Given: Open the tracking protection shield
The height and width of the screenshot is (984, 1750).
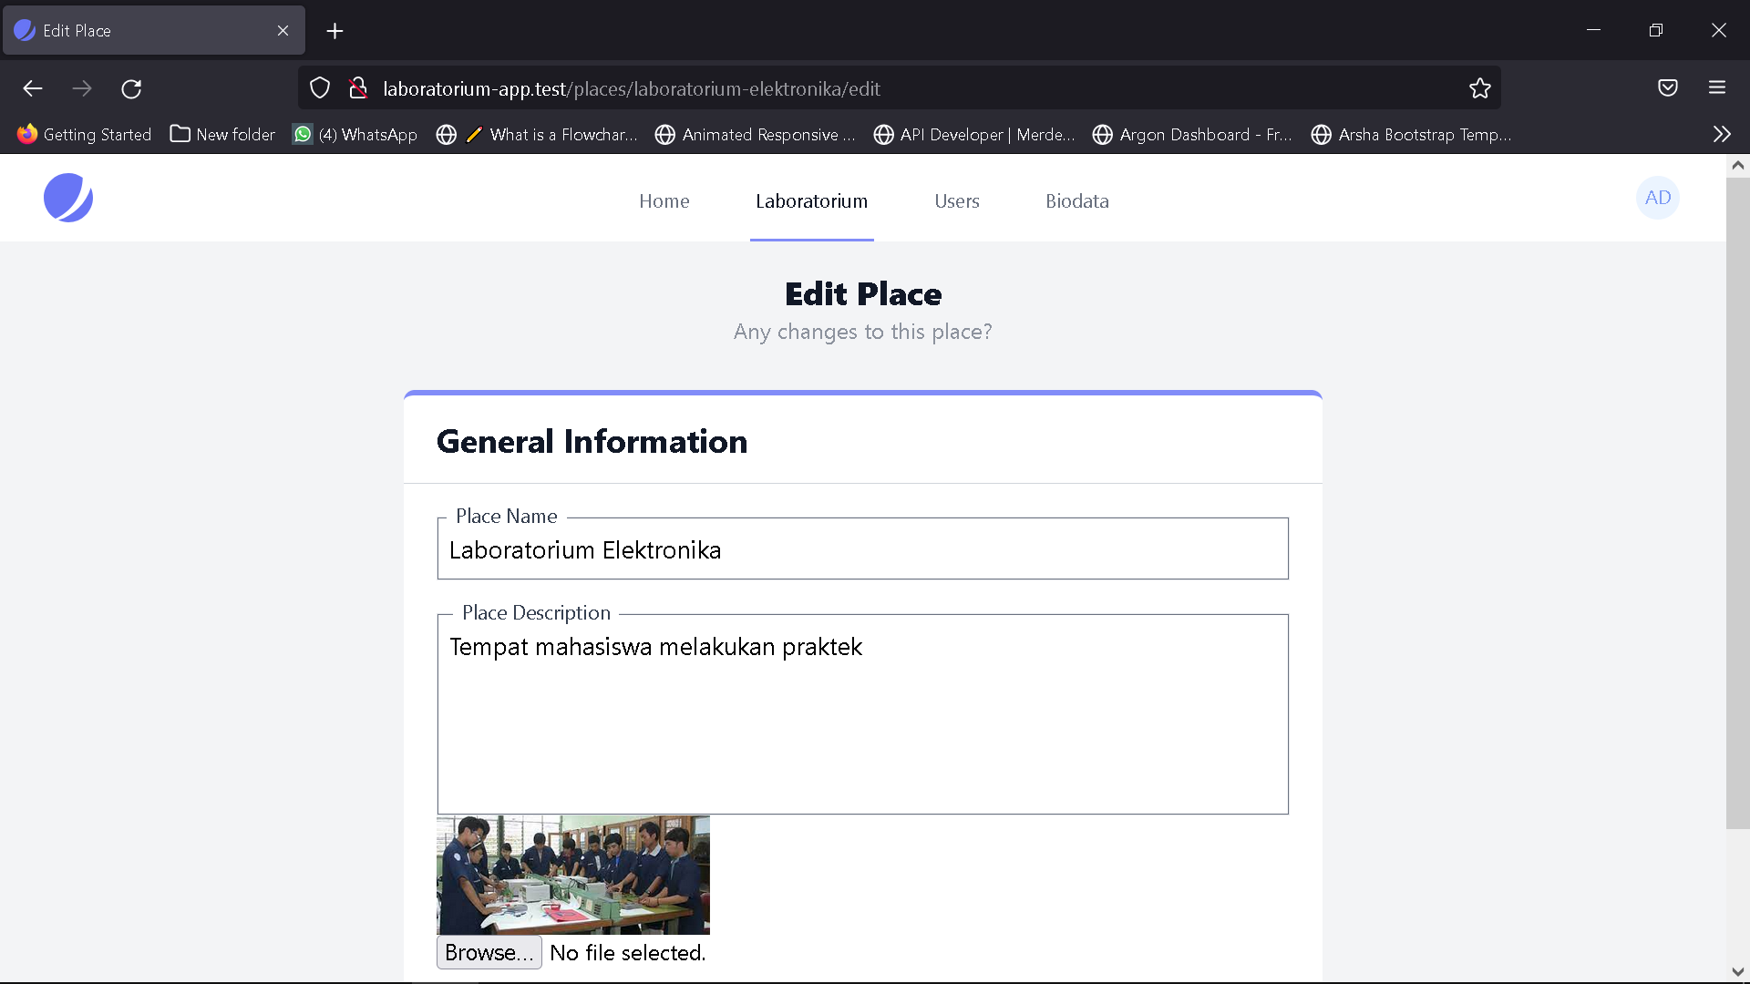Looking at the screenshot, I should pyautogui.click(x=319, y=87).
